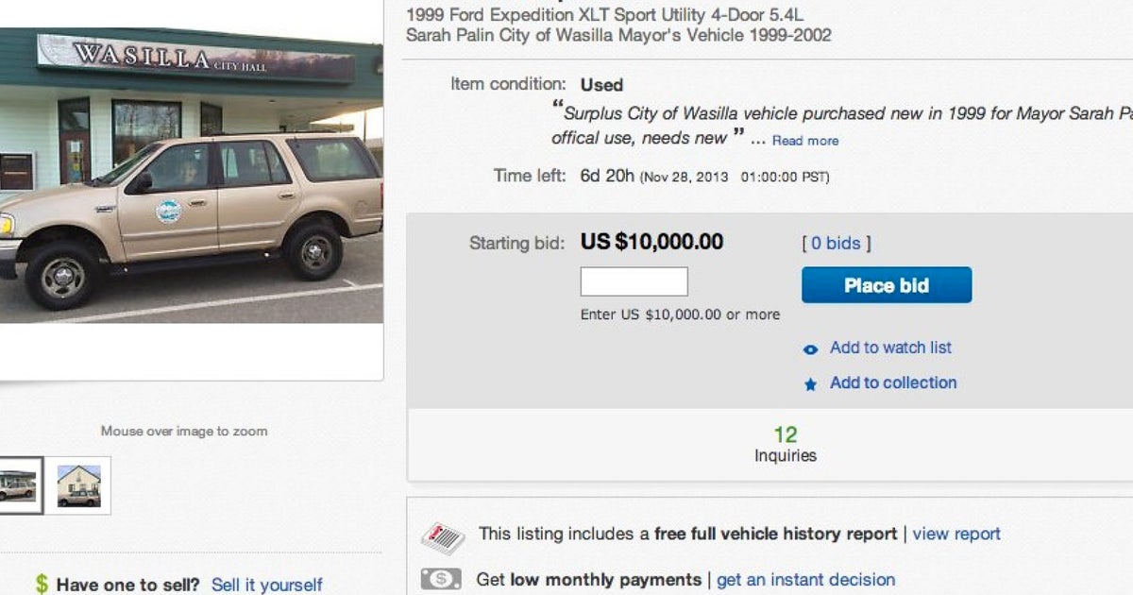
Task: Select Add to watch list
Action: (890, 348)
